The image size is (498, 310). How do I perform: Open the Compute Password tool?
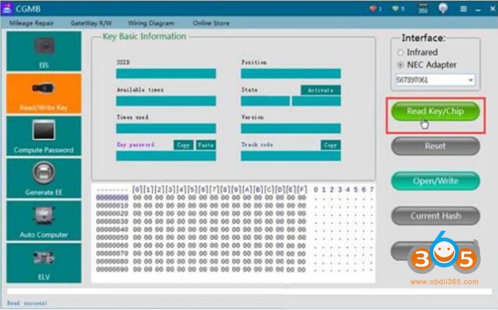click(43, 136)
